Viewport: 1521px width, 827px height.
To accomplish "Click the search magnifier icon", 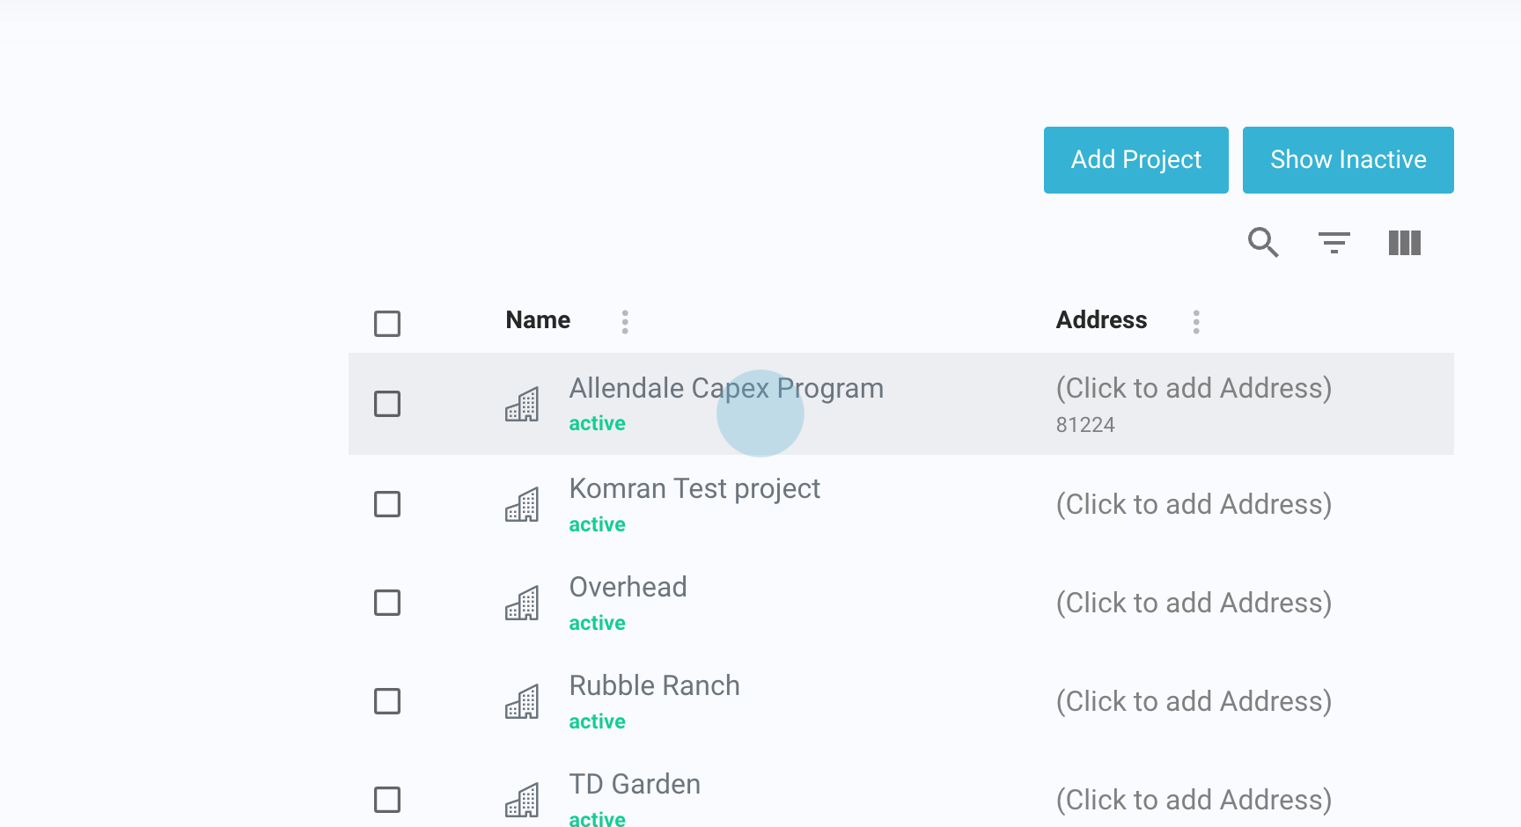I will tap(1263, 242).
